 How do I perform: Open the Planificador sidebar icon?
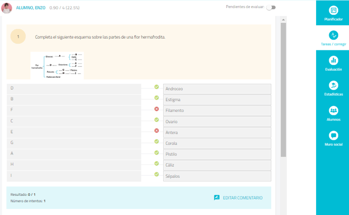[333, 11]
